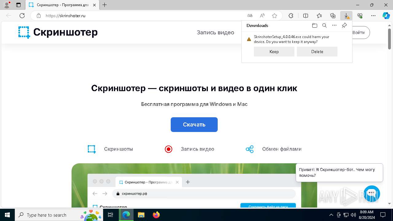Open Task View on taskbar

click(111, 215)
